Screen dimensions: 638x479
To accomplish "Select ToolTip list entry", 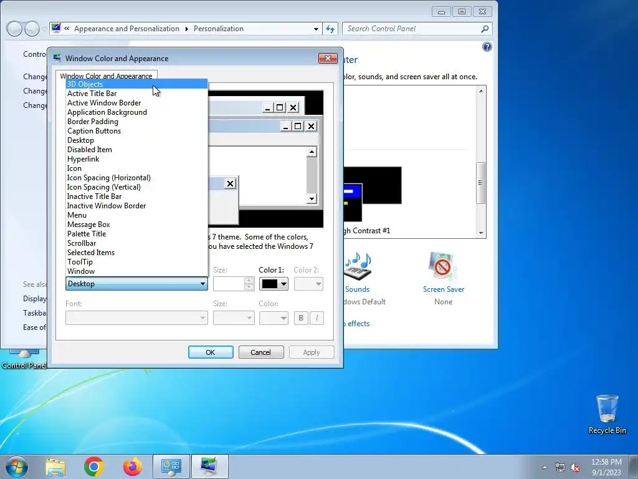I will [136, 262].
